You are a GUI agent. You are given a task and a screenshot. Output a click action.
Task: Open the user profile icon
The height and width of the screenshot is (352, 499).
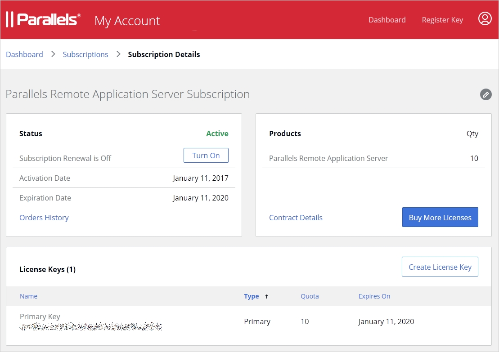(485, 19)
